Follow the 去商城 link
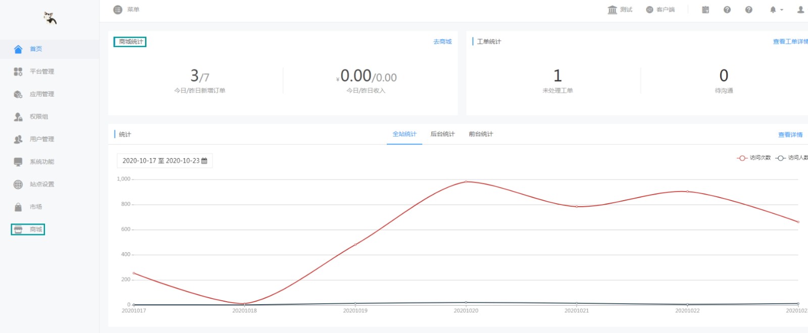808x333 pixels. [442, 42]
